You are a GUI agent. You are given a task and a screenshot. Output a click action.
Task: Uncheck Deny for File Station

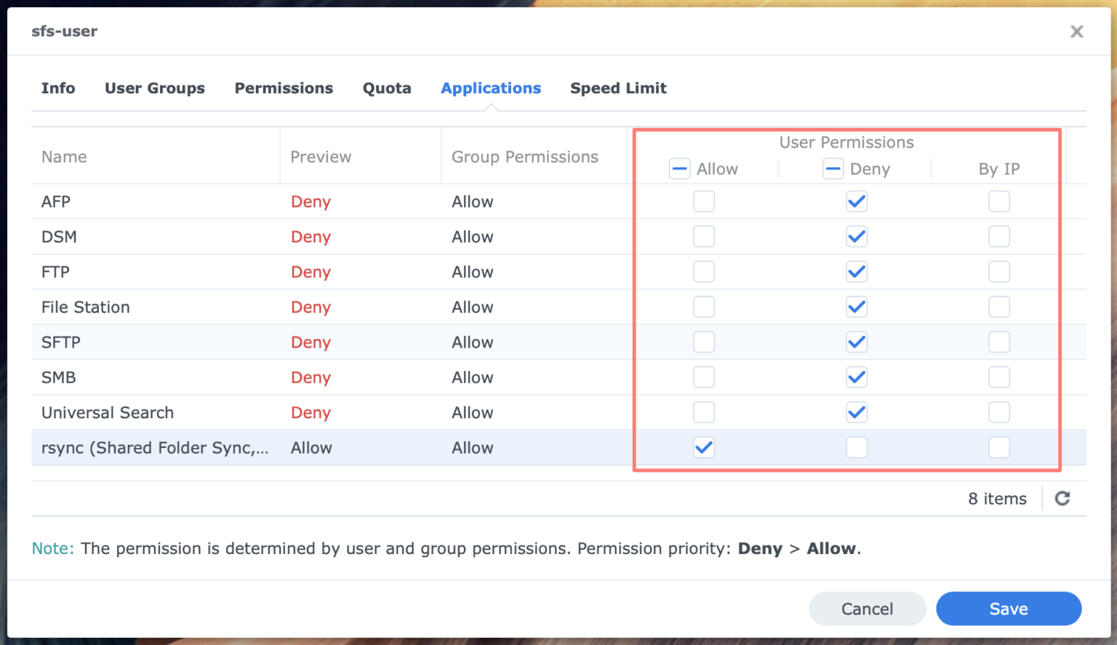[x=857, y=307]
